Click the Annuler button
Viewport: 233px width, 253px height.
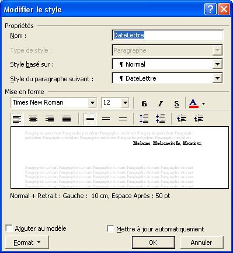[x=201, y=242]
